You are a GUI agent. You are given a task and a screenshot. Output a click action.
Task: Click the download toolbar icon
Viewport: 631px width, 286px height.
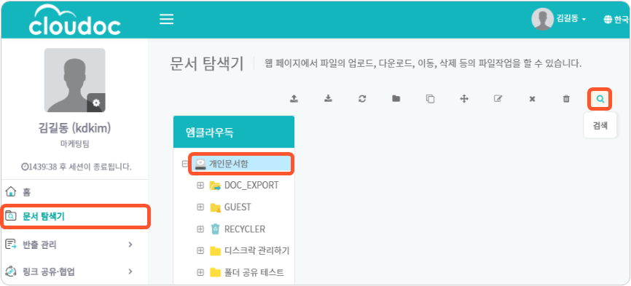point(329,98)
